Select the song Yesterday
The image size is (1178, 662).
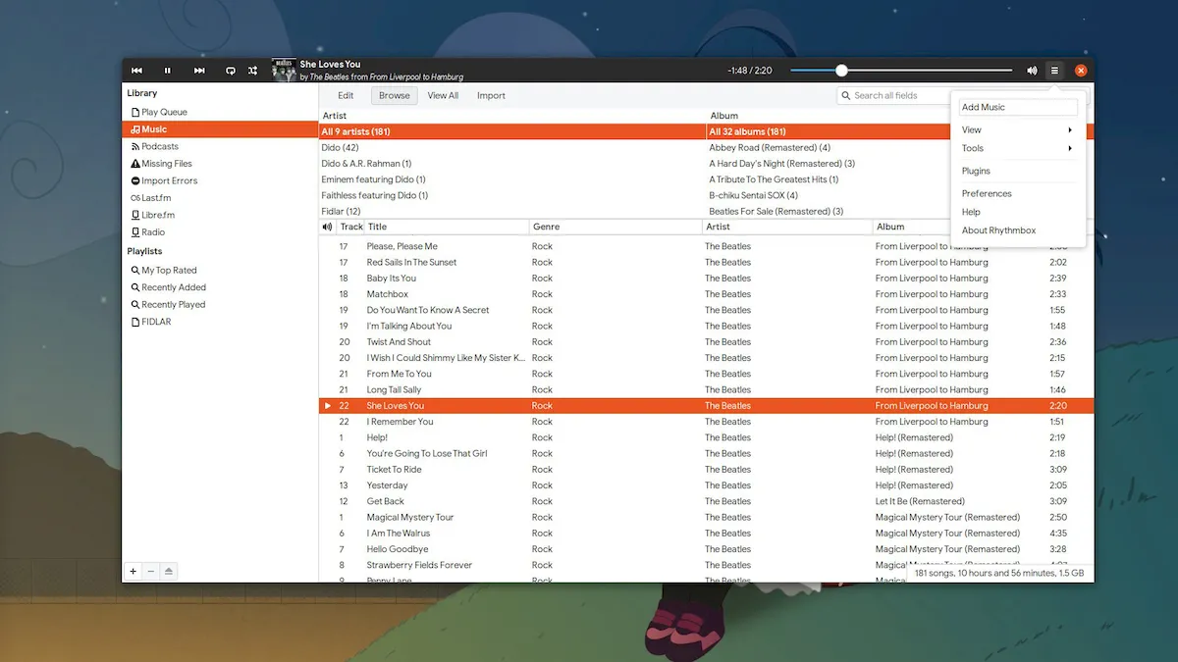pos(707,485)
